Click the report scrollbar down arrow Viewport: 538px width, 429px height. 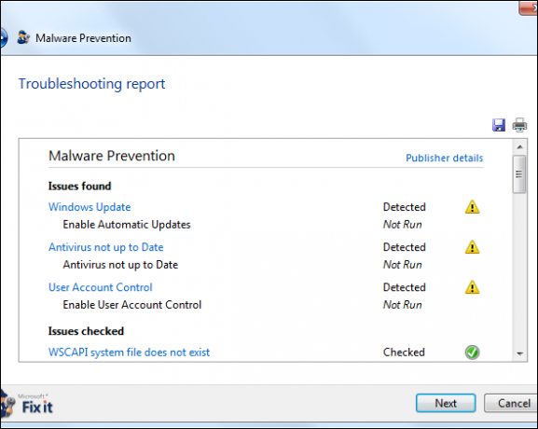tap(519, 353)
